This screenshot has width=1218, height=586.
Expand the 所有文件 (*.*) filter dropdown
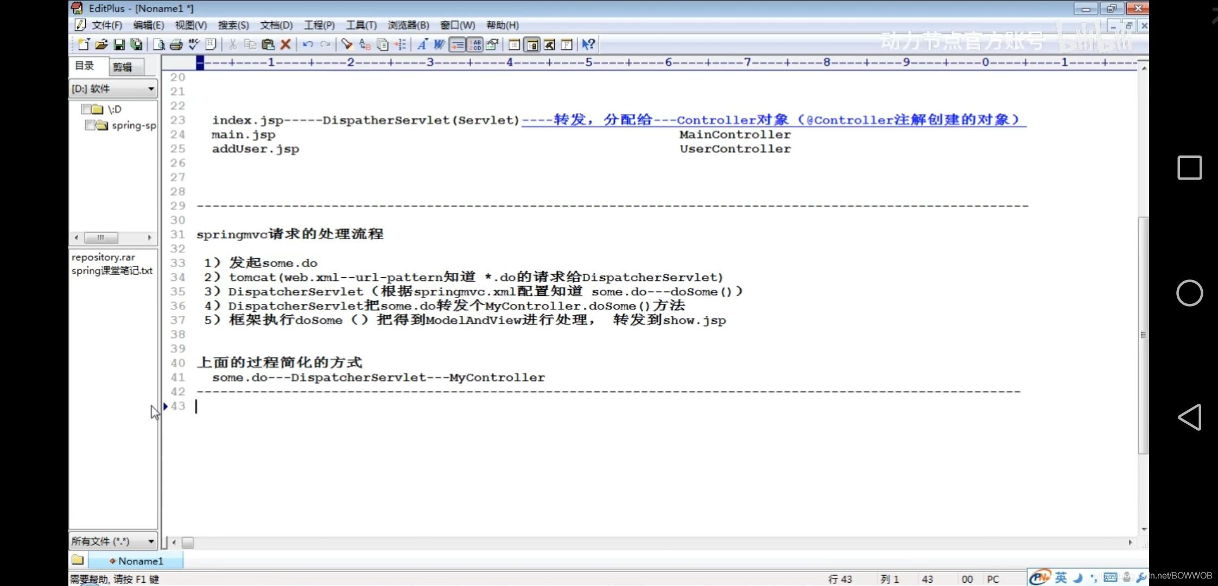pos(150,541)
